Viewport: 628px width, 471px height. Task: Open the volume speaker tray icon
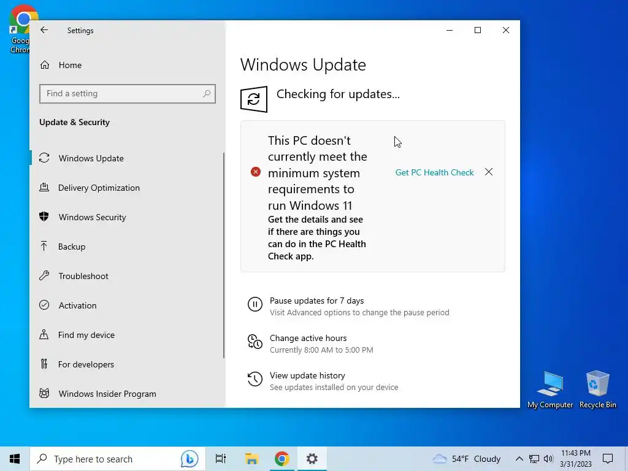coord(549,459)
